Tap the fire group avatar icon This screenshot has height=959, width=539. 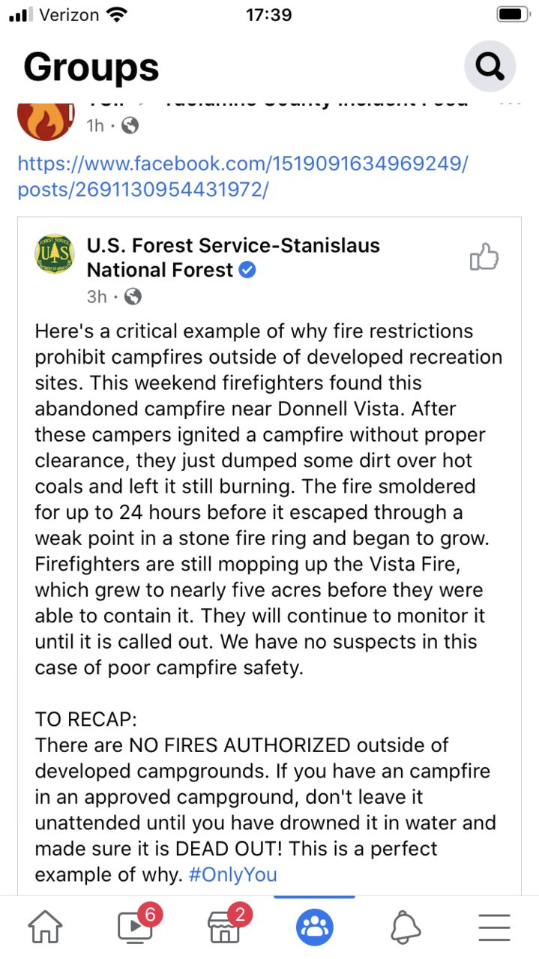(x=46, y=117)
